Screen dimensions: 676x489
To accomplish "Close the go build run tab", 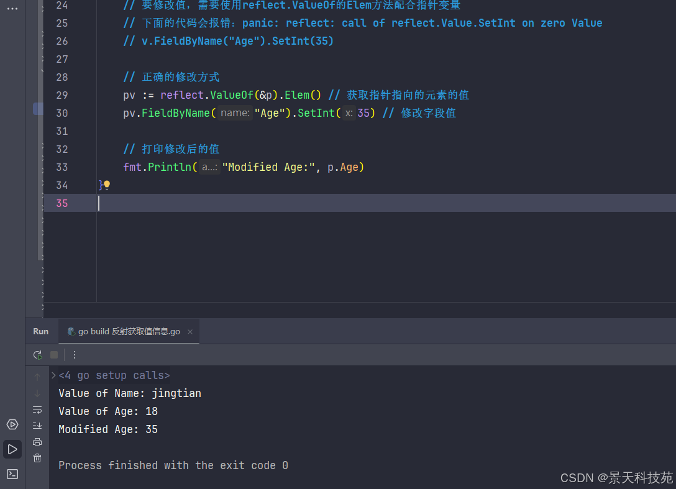I will [x=190, y=332].
